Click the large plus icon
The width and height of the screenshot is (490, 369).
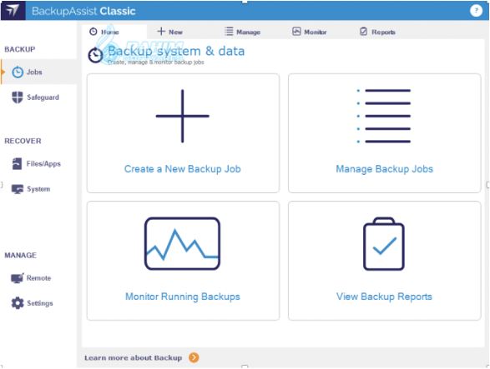point(183,116)
